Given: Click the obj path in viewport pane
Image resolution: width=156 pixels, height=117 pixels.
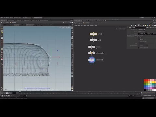Looking at the screenshot, I should click(x=7, y=22).
